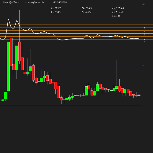Click the indicator axis label 5
153x153 pixels.
tap(144, 36)
